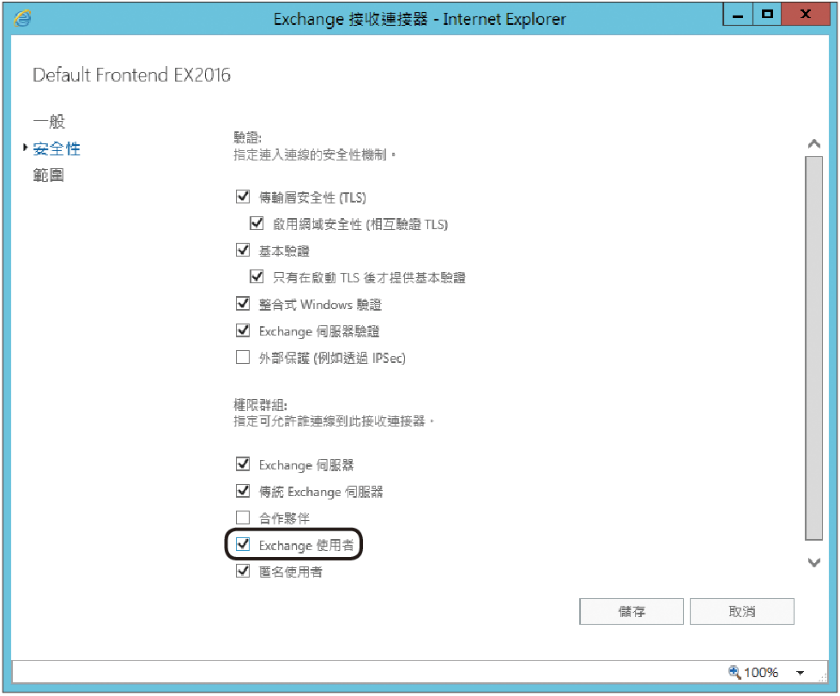
Task: Toggle Exchange 伺服器驗證 checkbox
Action: coord(243,330)
